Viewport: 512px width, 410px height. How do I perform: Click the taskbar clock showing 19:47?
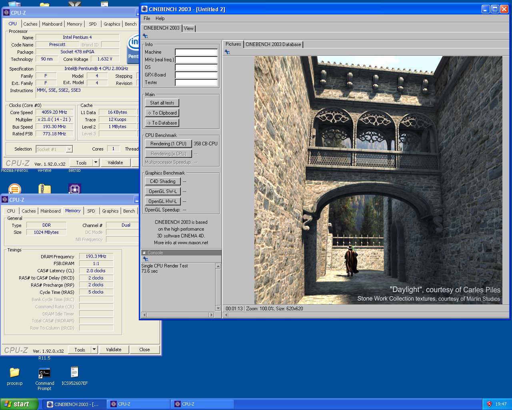coord(501,404)
